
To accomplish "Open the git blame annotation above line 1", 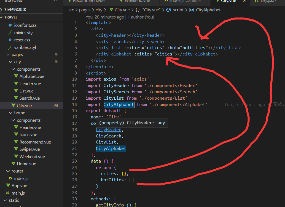I will pyautogui.click(x=120, y=17).
